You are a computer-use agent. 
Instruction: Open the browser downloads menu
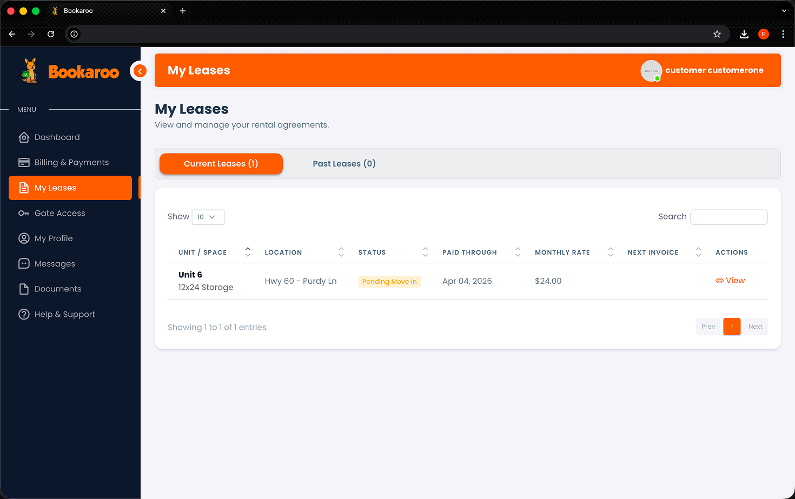pyautogui.click(x=744, y=34)
